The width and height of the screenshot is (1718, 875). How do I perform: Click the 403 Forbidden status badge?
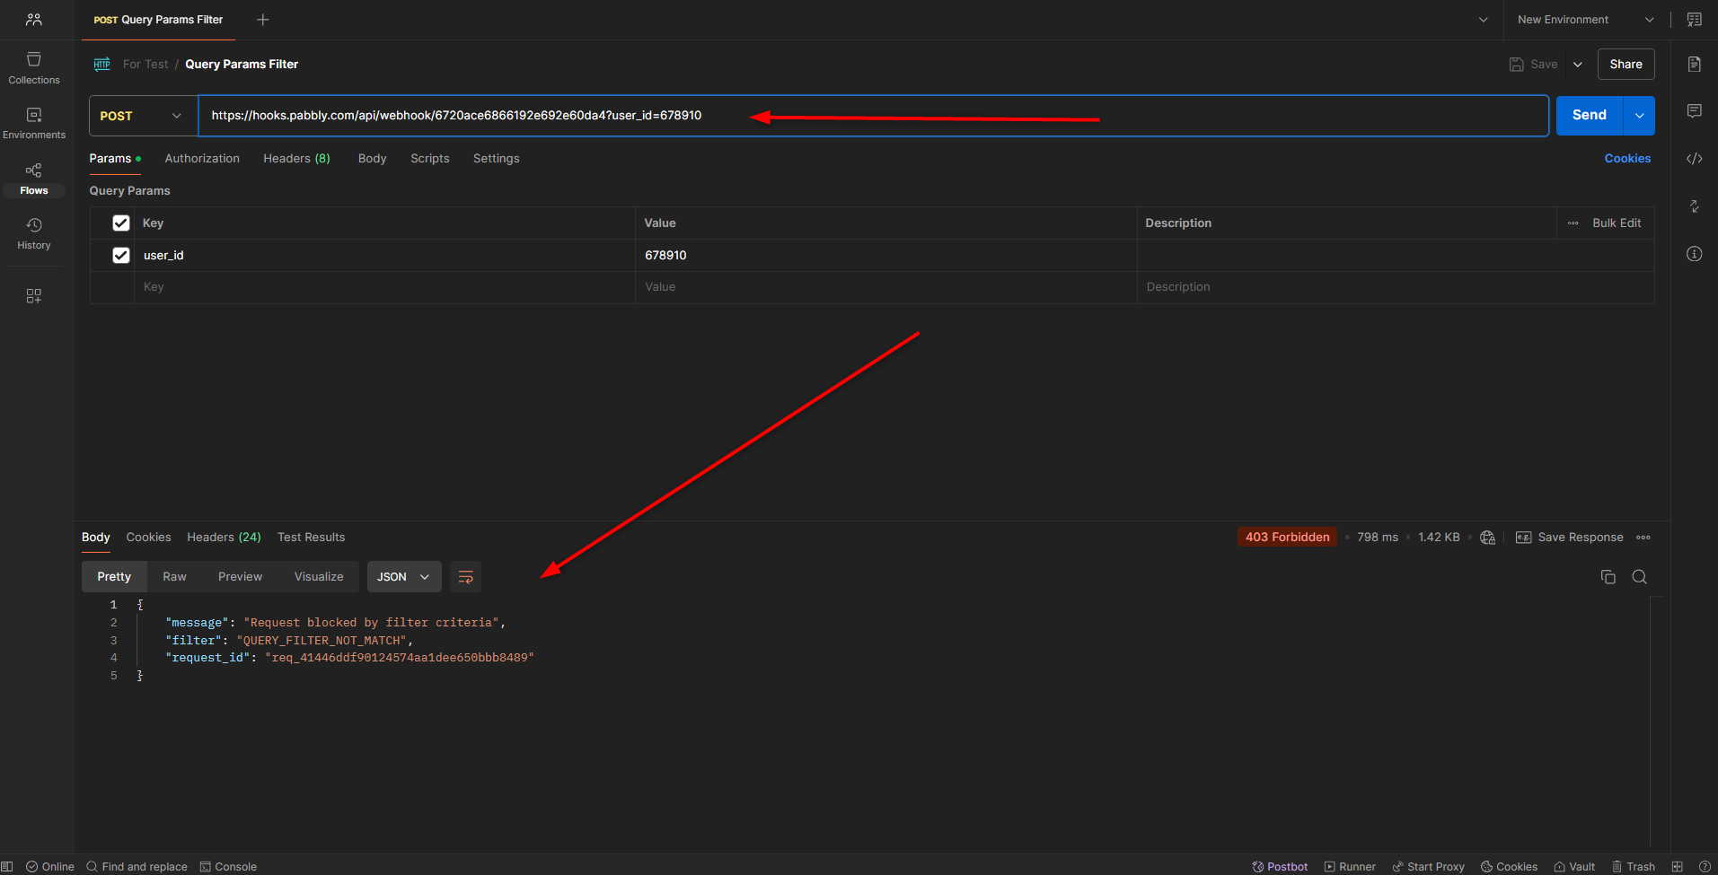pos(1287,538)
